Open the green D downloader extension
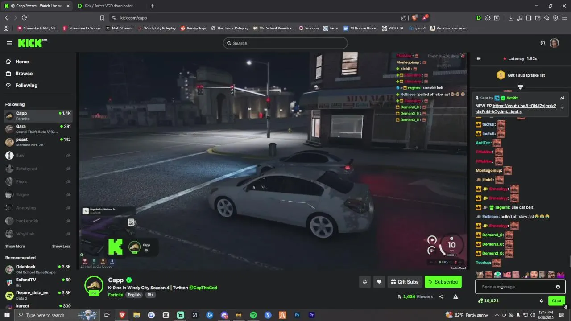This screenshot has height=321, width=571. [479, 18]
